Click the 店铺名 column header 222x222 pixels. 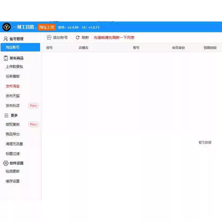point(83,48)
